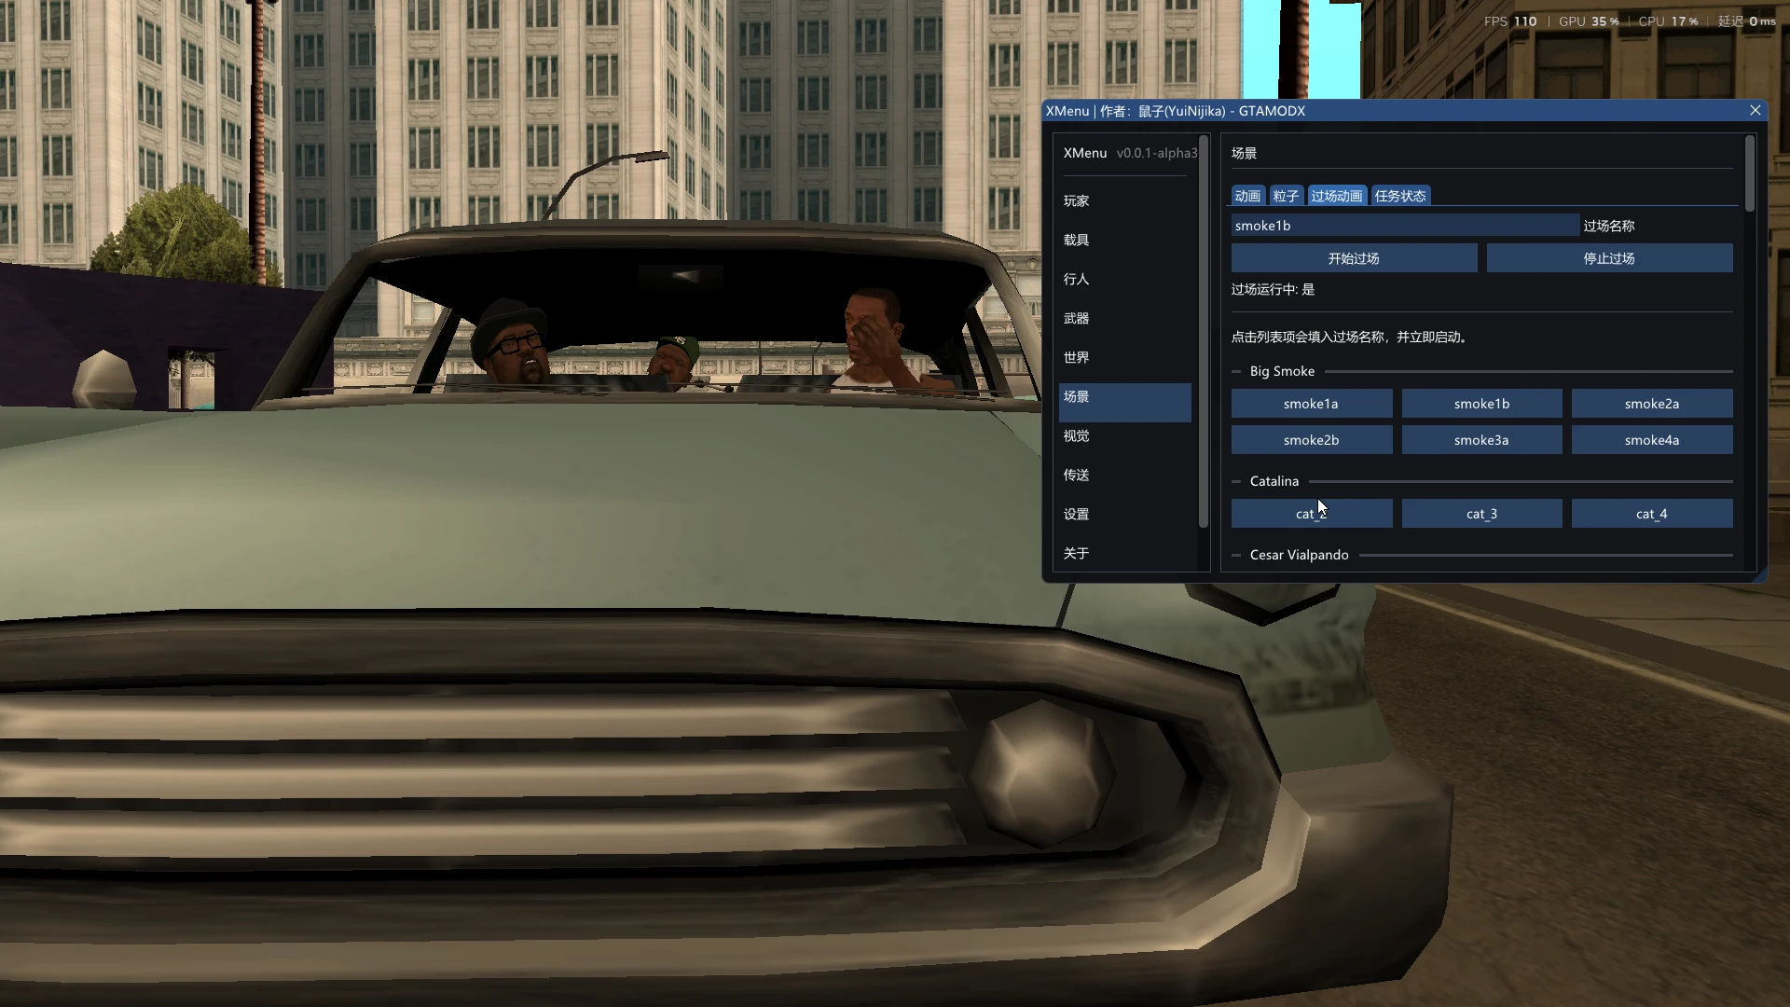This screenshot has height=1007, width=1790.
Task: Click the right content panel scrollbar
Action: [1750, 174]
